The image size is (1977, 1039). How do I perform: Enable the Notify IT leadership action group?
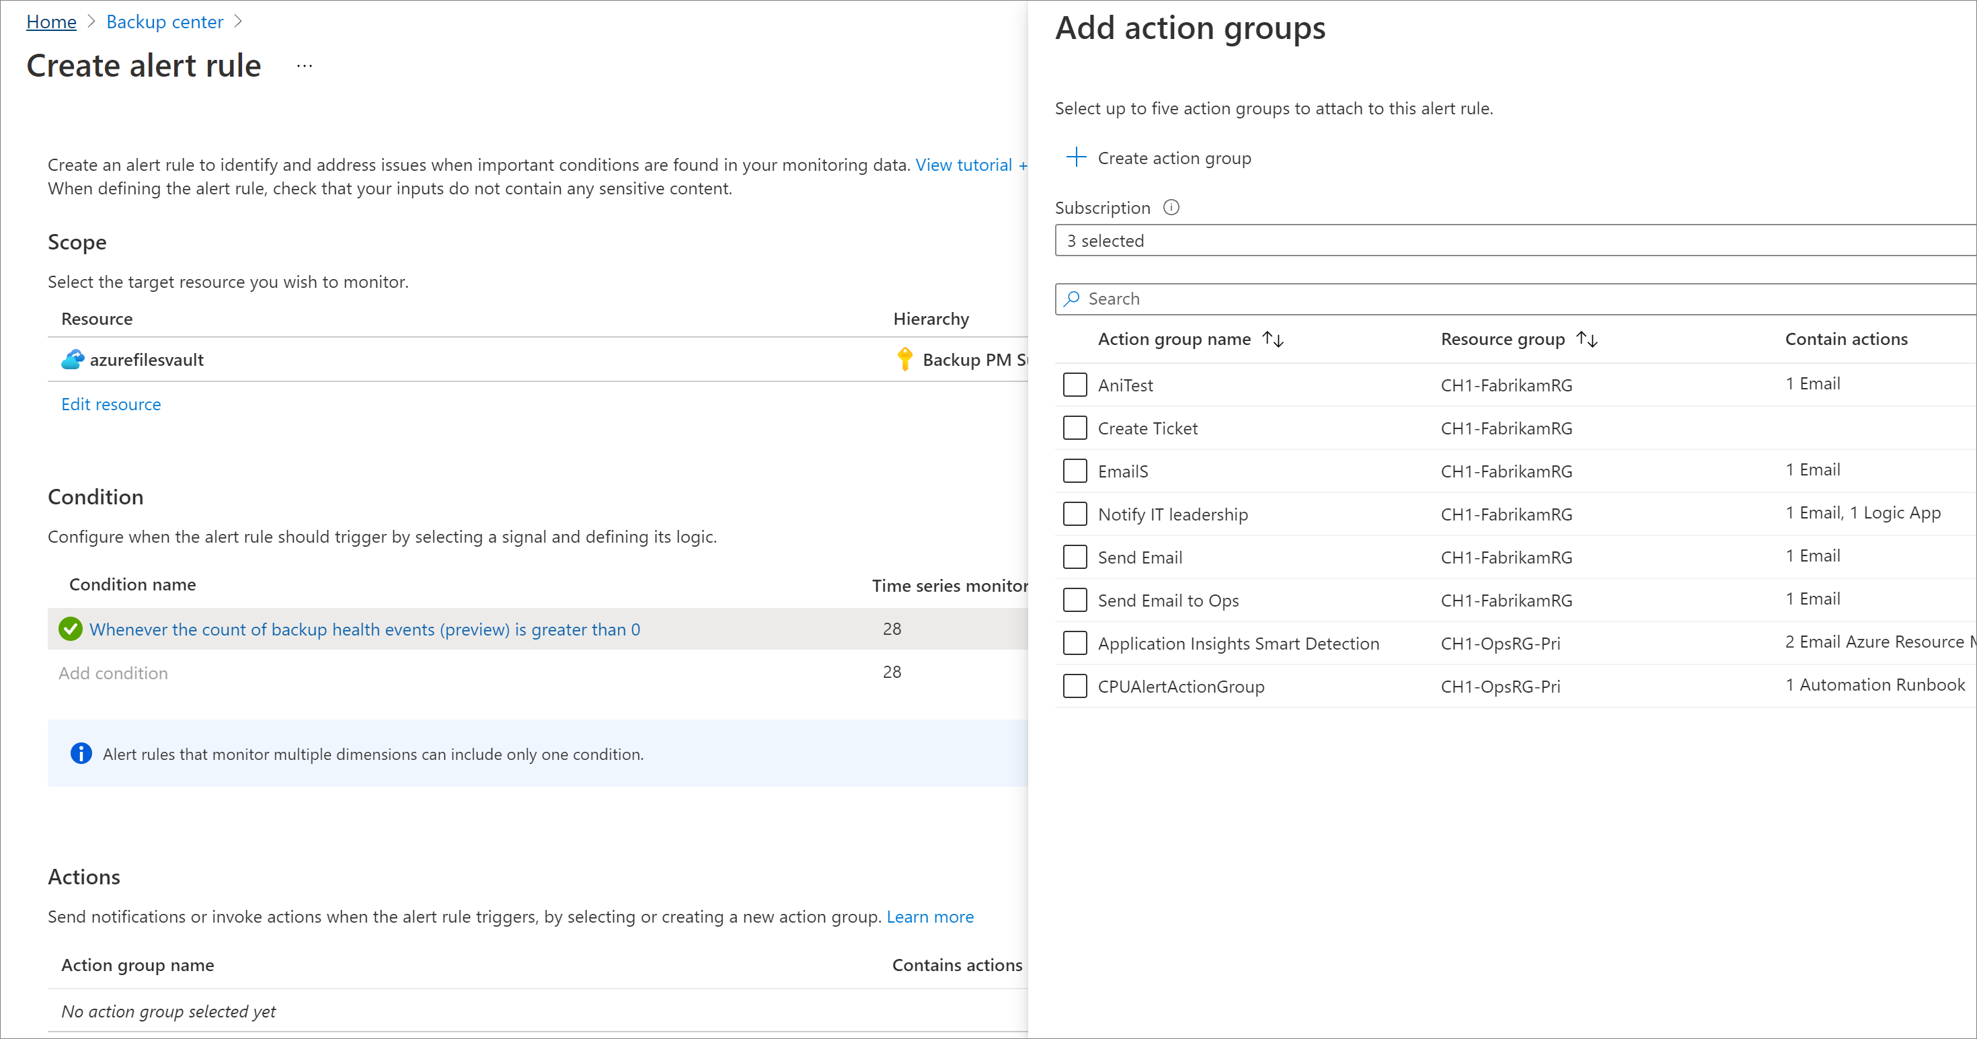pyautogui.click(x=1073, y=514)
